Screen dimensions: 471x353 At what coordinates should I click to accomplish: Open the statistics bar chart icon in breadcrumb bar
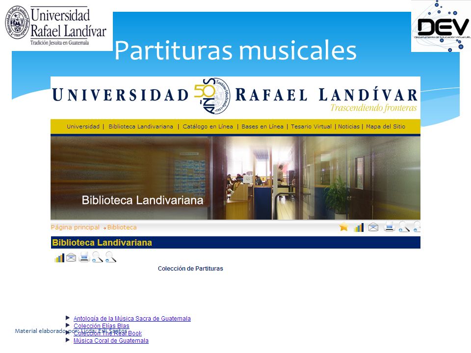pos(359,227)
